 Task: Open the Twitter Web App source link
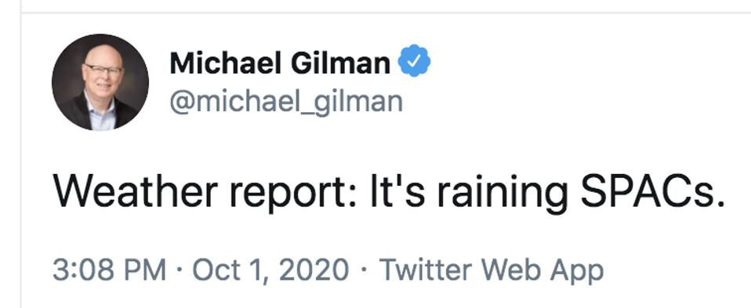tap(491, 271)
